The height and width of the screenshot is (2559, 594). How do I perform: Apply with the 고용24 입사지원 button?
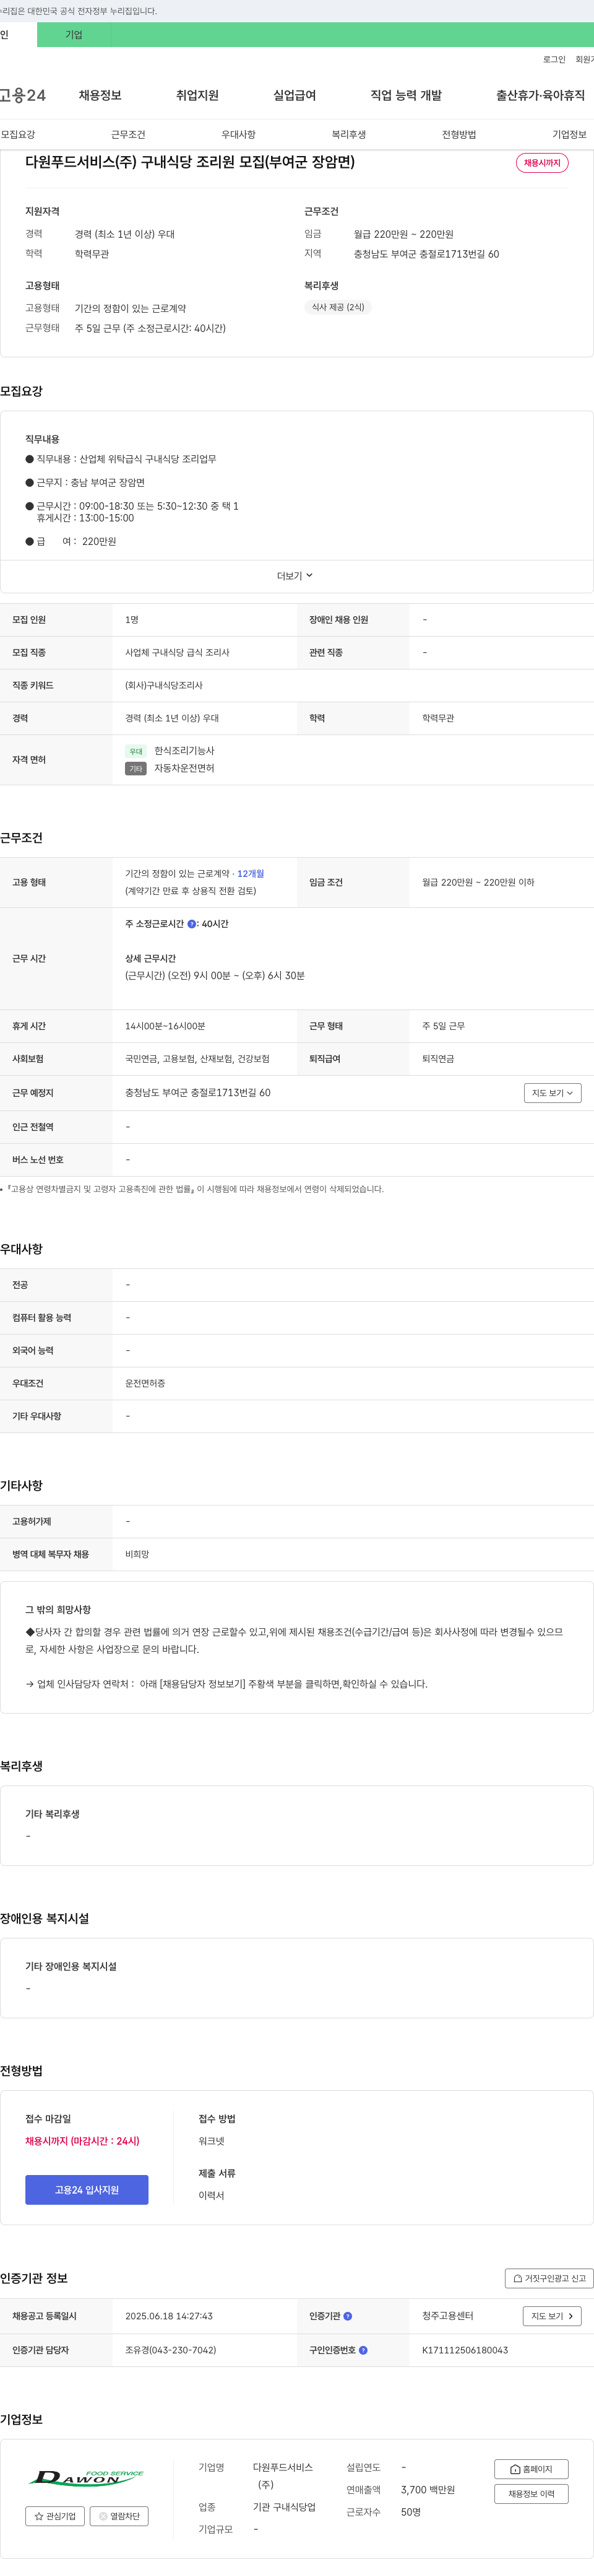tap(87, 2189)
